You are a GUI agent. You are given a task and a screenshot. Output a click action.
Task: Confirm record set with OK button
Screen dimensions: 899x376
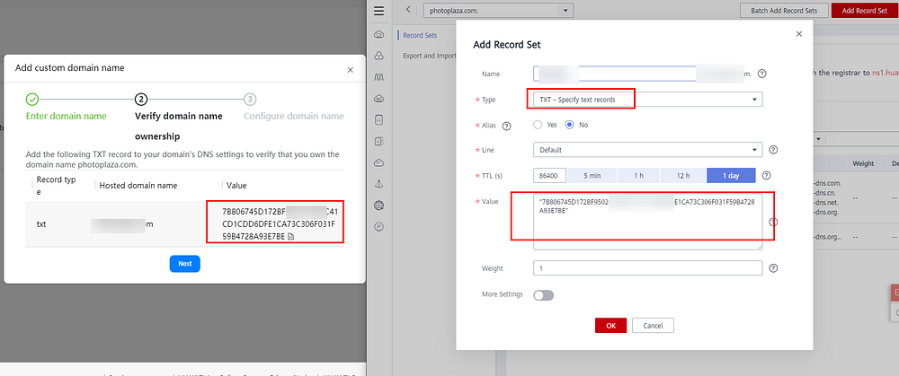point(610,326)
